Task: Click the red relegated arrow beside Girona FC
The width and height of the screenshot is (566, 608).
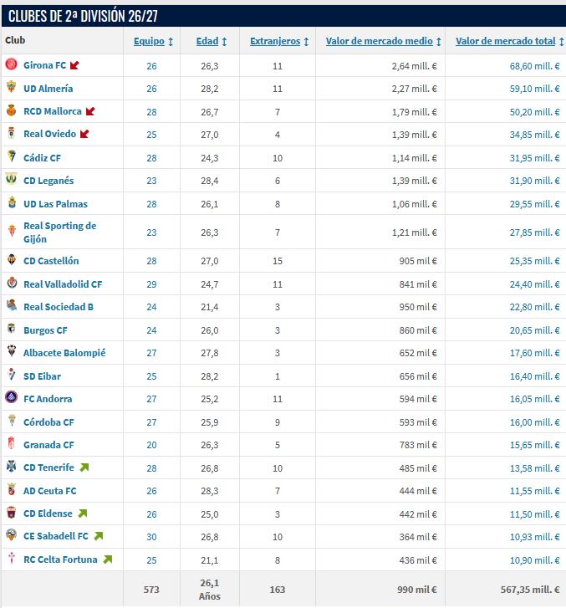Action: coord(74,65)
